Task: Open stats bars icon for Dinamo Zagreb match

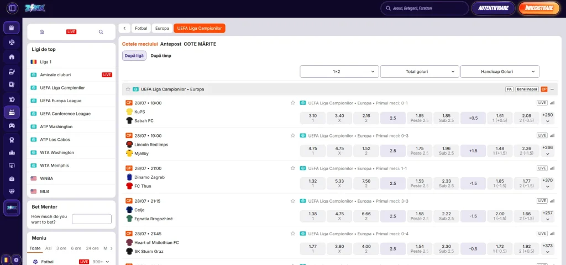Action: (x=552, y=168)
